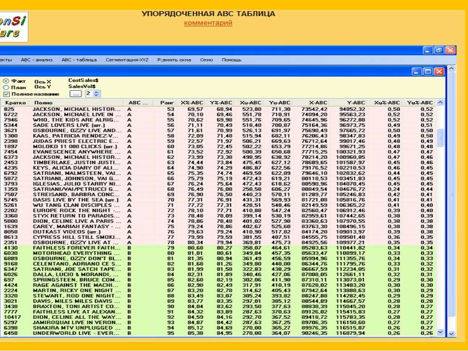Screen dimensions: 468x351
Task: Click the ellipsis button beside the spinner
Action: (x=76, y=94)
